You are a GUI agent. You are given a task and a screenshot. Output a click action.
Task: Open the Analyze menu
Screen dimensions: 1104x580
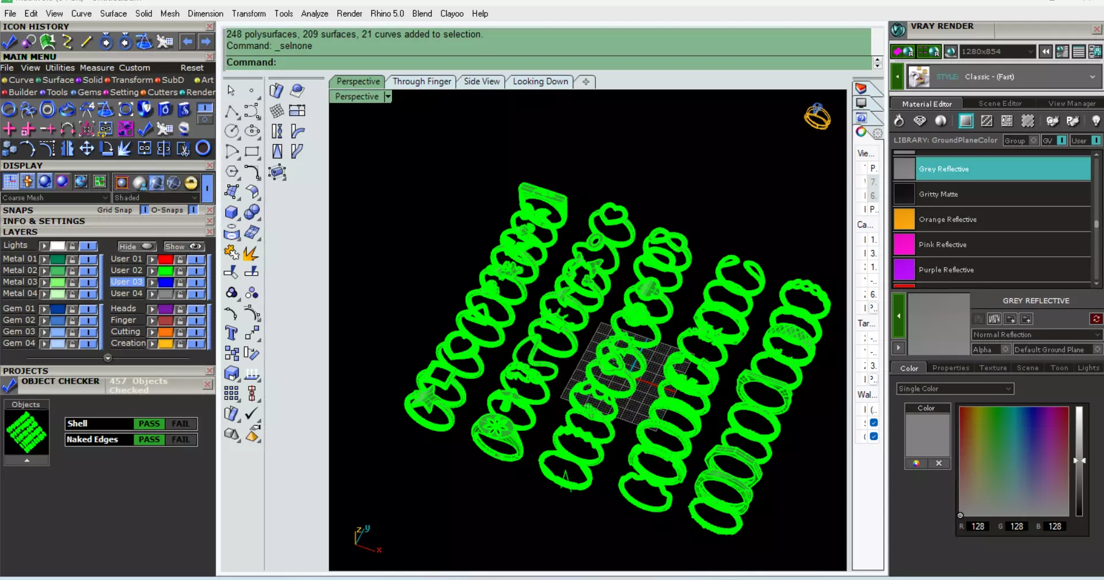pyautogui.click(x=314, y=13)
